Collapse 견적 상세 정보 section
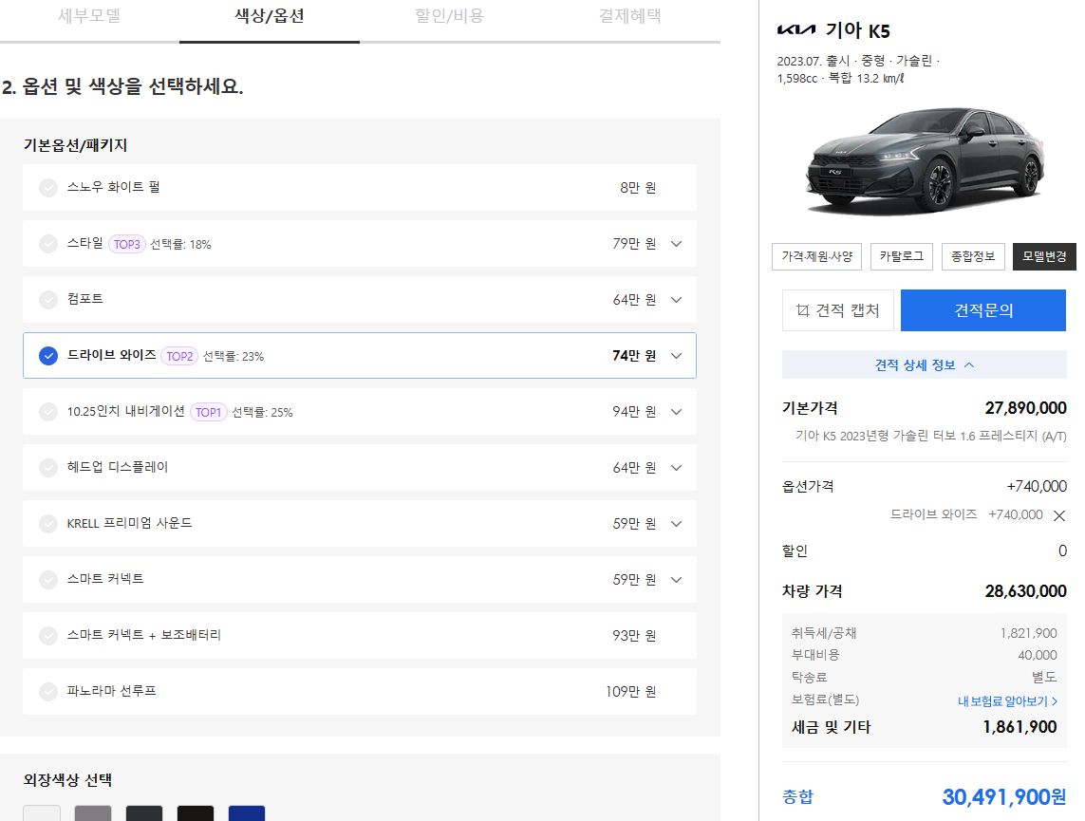Viewport: 1085px width, 821px height. pyautogui.click(x=924, y=364)
